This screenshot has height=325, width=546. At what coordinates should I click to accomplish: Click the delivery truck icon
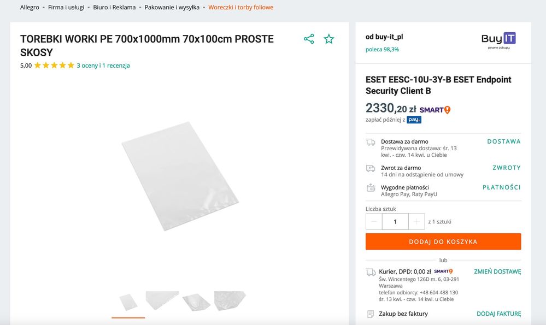pyautogui.click(x=371, y=142)
